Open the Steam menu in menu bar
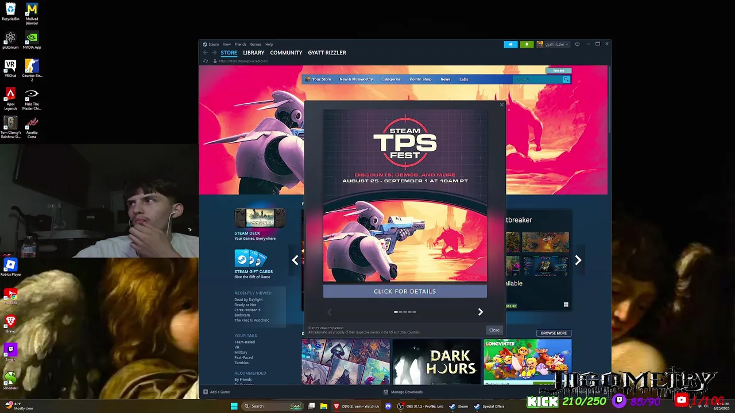Viewport: 735px width, 413px height. click(x=214, y=44)
